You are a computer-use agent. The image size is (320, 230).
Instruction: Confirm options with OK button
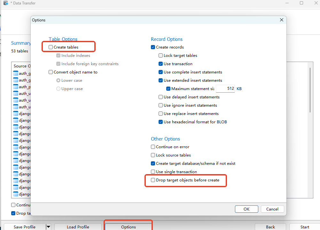(x=246, y=209)
